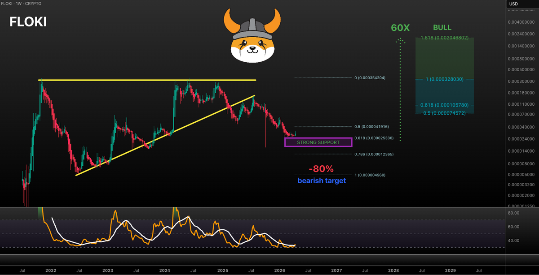
Task: Click the blue 'bearish target' text
Action: pyautogui.click(x=322, y=180)
